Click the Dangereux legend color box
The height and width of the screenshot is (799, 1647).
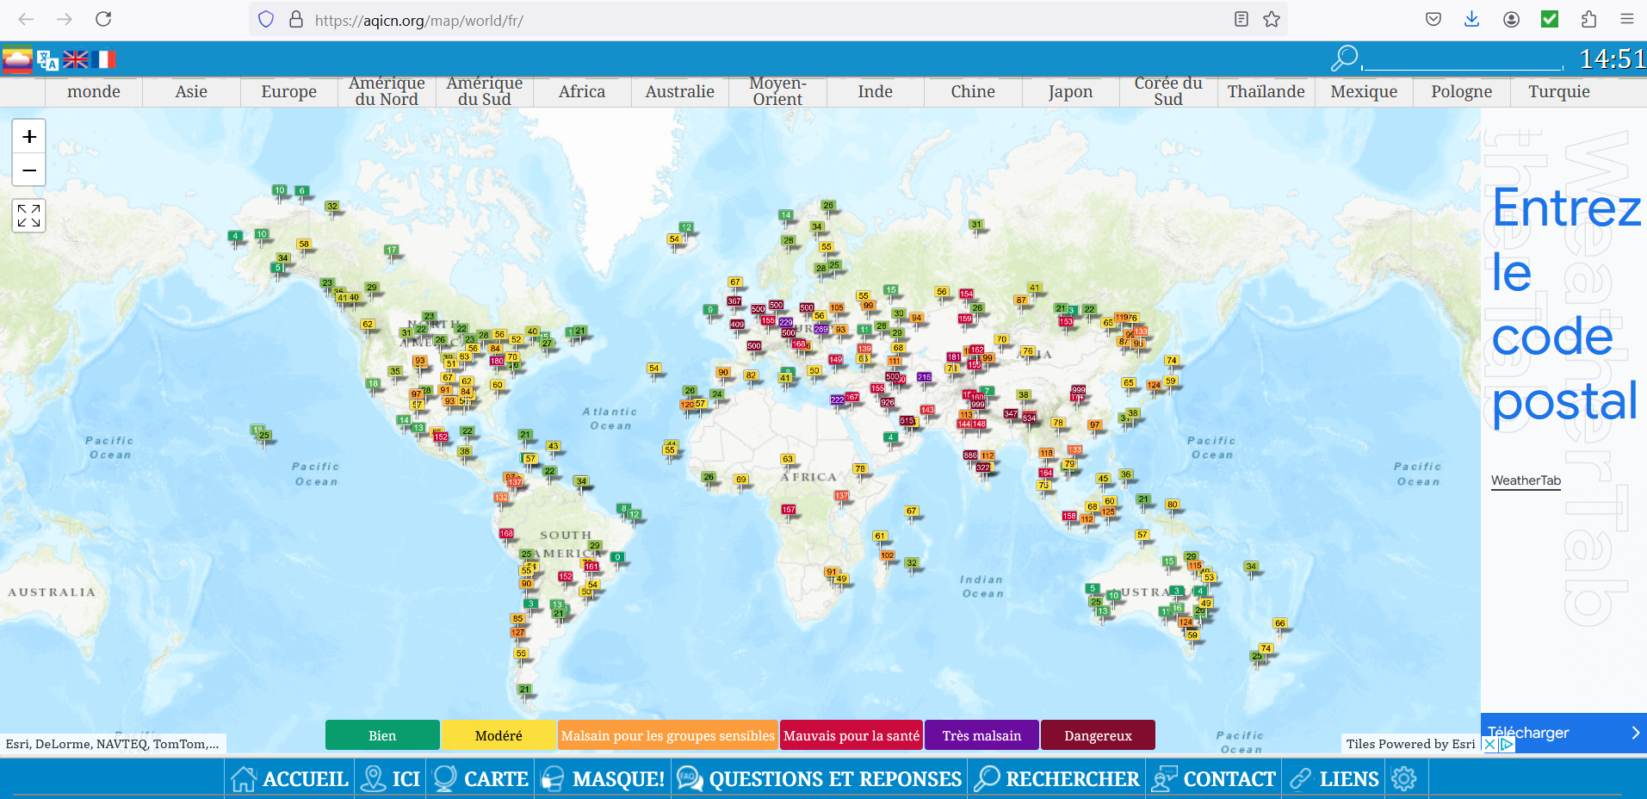coord(1097,735)
